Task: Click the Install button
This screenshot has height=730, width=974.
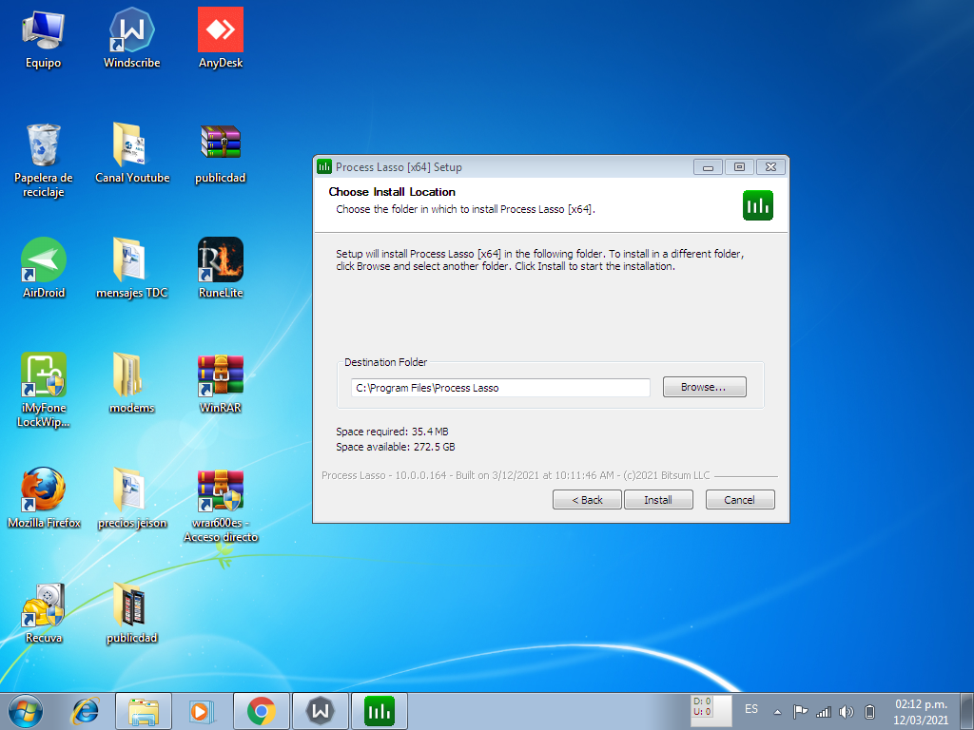Action: click(658, 500)
